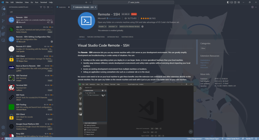Toggle the bottom panel visibility
This screenshot has width=259, height=140.
pyautogui.click(x=232, y=2)
